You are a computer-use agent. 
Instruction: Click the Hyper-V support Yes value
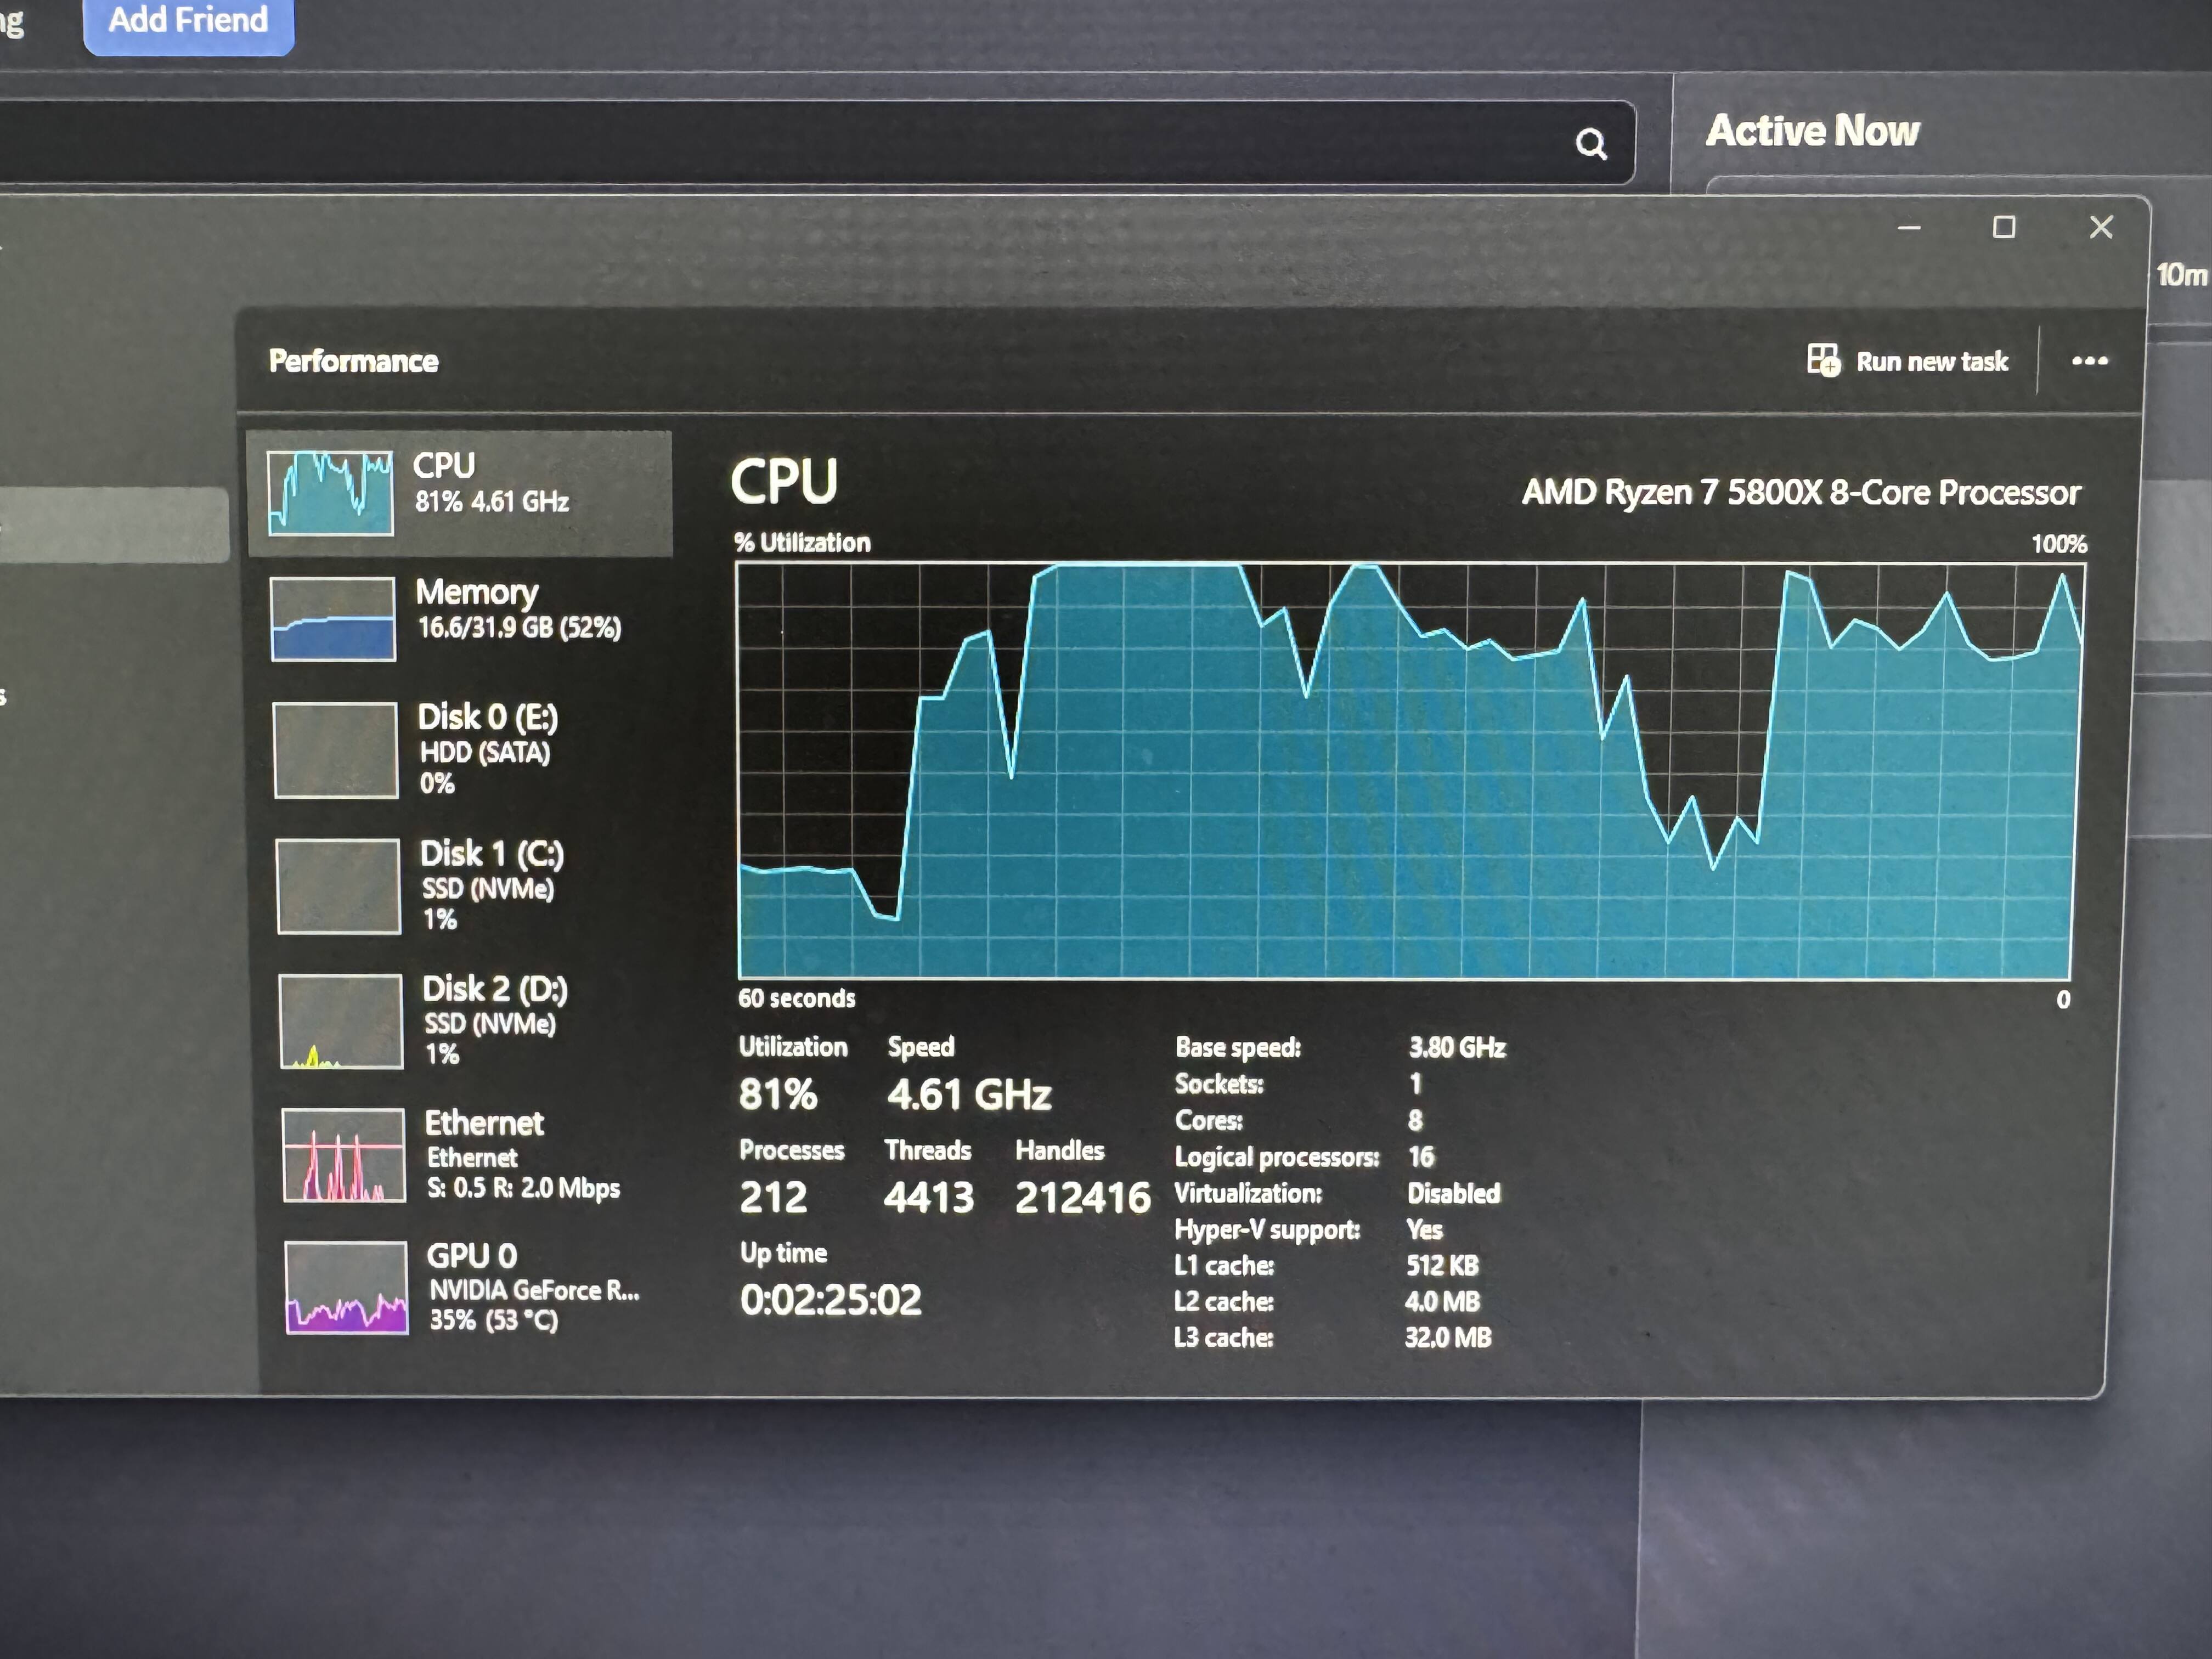(x=1425, y=1229)
